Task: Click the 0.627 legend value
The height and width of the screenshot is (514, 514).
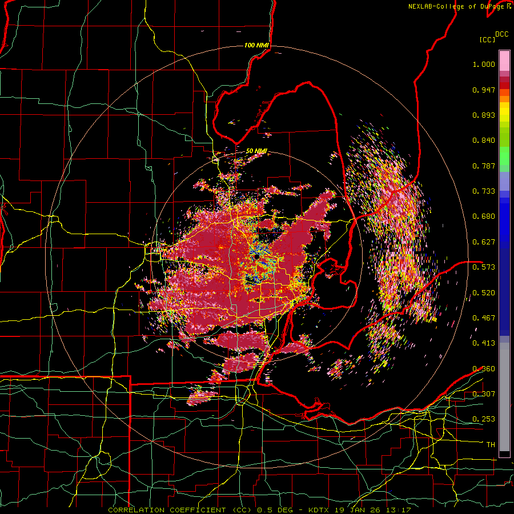Action: [x=484, y=242]
